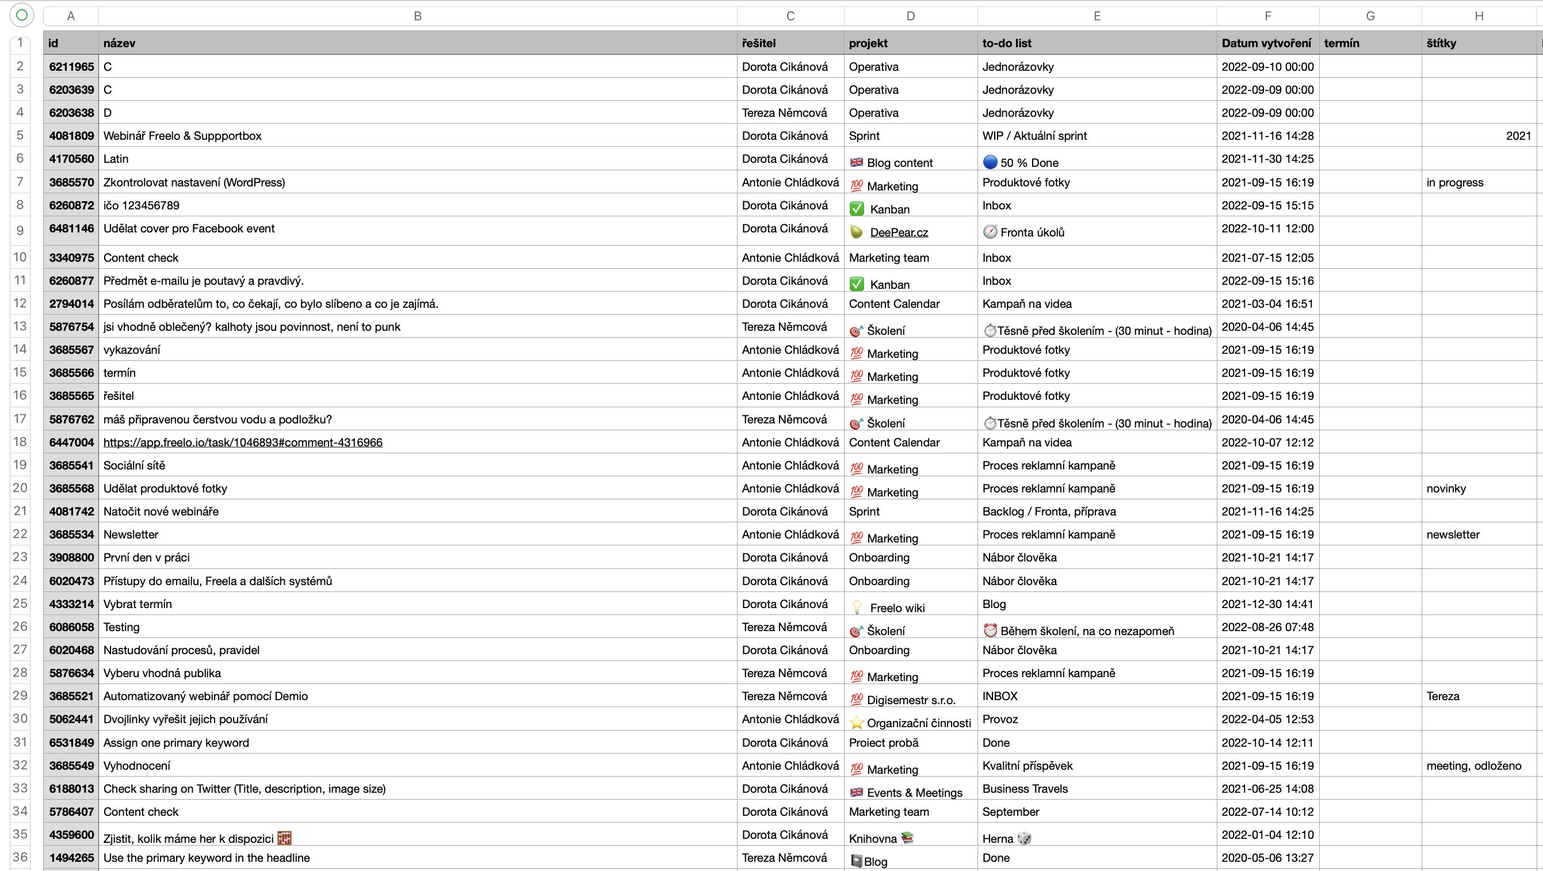Select cell 'Business Travels'

1097,788
